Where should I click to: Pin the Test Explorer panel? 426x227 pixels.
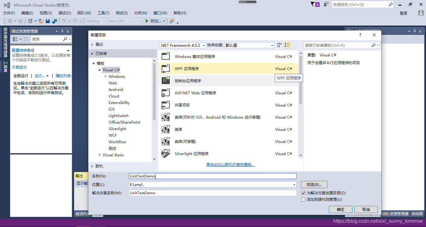[x=62, y=31]
